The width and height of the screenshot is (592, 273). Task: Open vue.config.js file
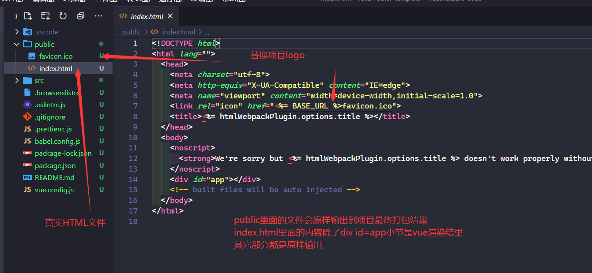tap(54, 190)
